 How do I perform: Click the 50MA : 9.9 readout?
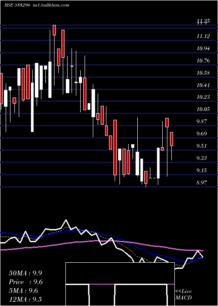pos(25,273)
